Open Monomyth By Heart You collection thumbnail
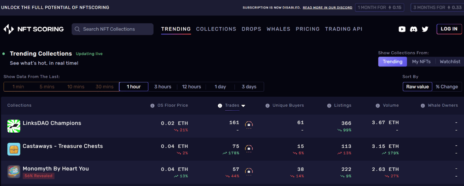The width and height of the screenshot is (464, 186). click(14, 172)
